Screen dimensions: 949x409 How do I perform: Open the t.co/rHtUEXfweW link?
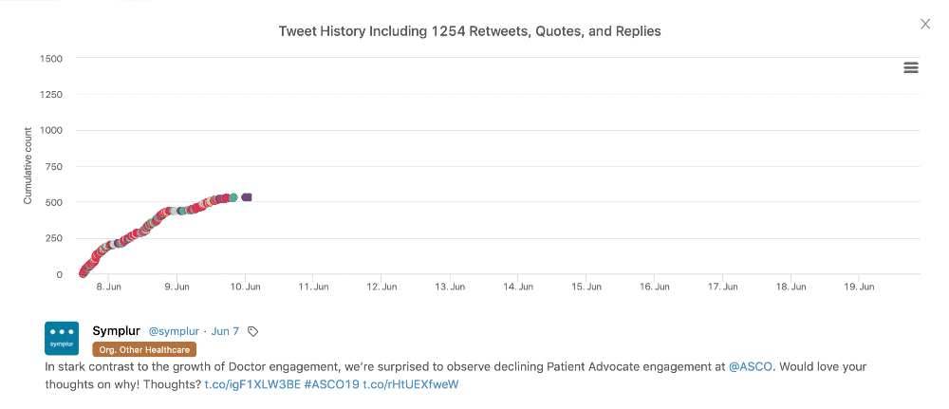tap(411, 384)
